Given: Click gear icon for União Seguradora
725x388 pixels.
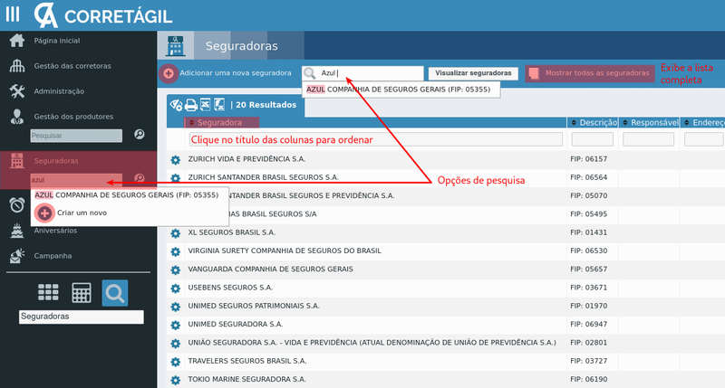Looking at the screenshot, I should point(175,344).
